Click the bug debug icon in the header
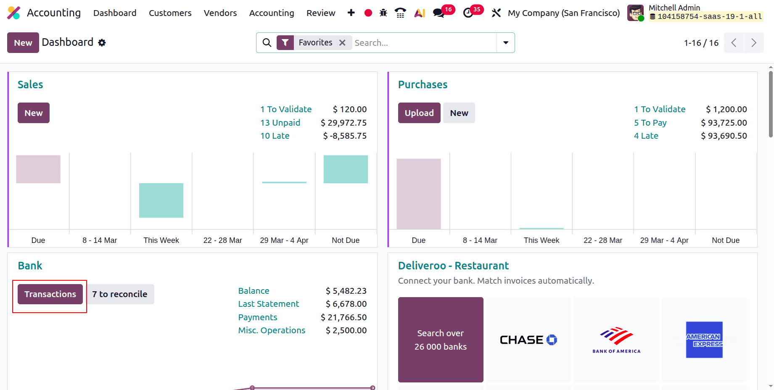 [x=383, y=13]
